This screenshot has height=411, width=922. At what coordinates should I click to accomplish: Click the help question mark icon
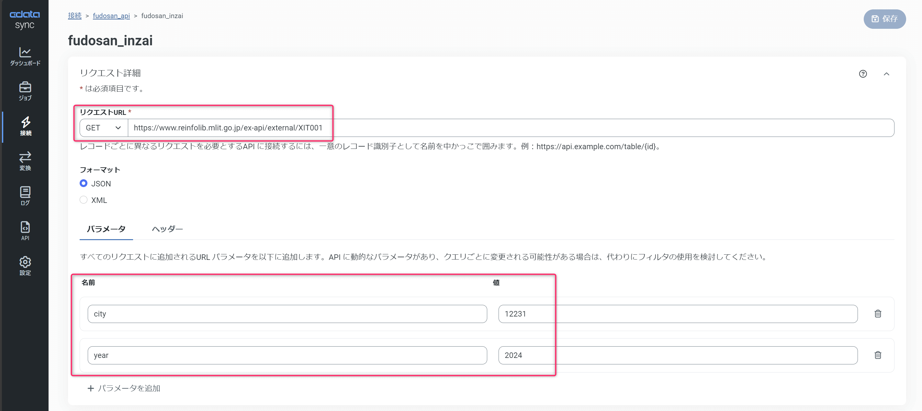pos(862,74)
